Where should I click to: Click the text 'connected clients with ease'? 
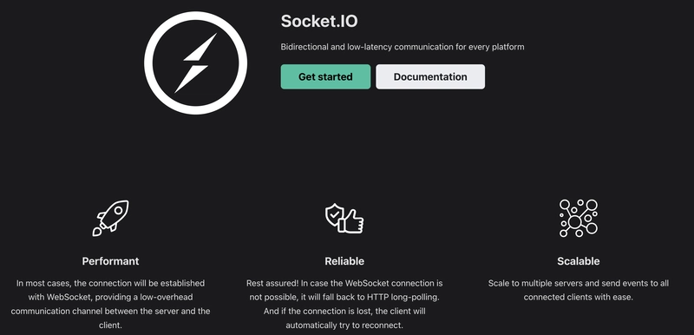(x=578, y=297)
